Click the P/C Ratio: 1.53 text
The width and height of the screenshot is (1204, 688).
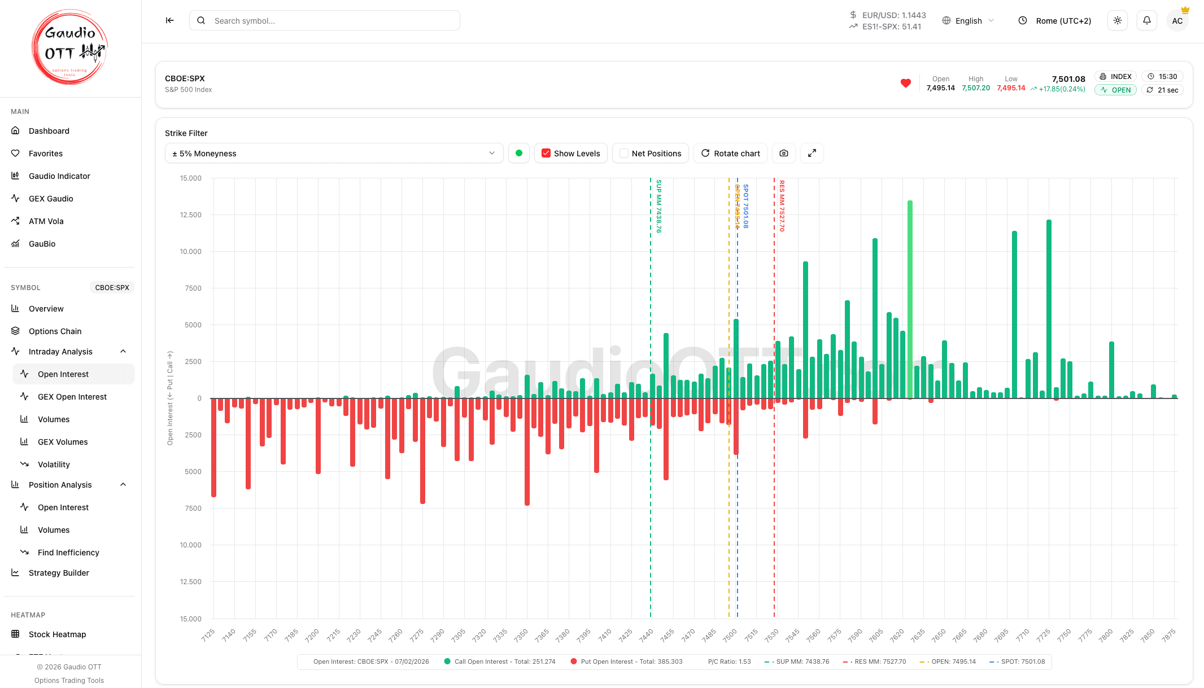[x=729, y=661]
